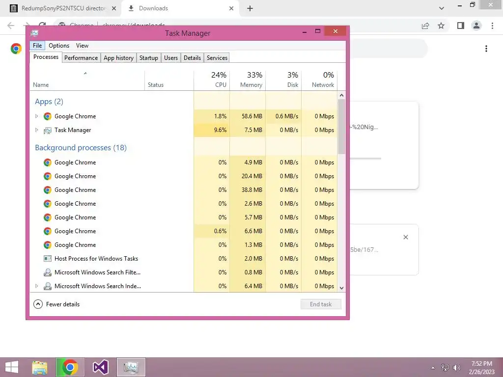Open Chrome tab search dropdown arrow
The width and height of the screenshot is (503, 377).
pyautogui.click(x=442, y=8)
